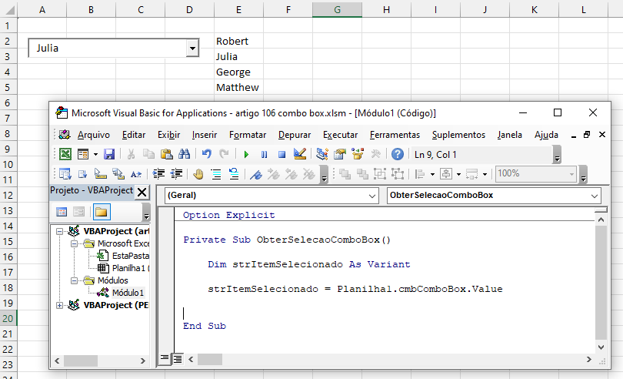The height and width of the screenshot is (379, 623).
Task: Select column G header in Excel
Action: coord(338,9)
